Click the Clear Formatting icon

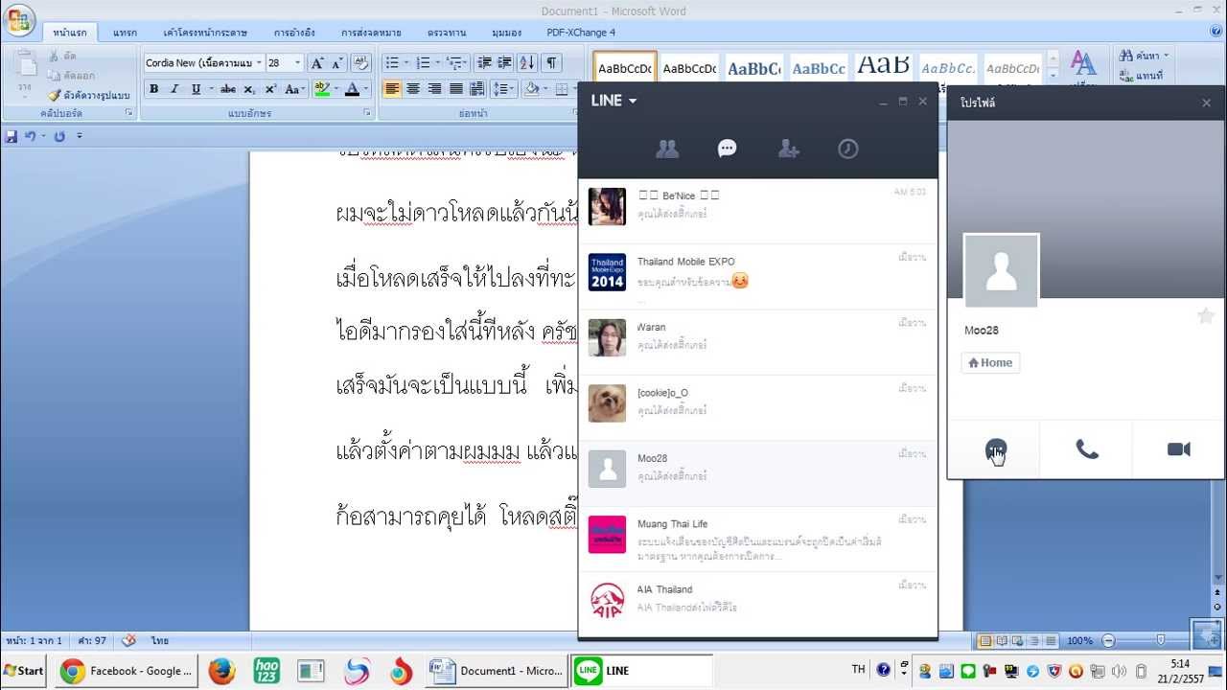tap(361, 63)
